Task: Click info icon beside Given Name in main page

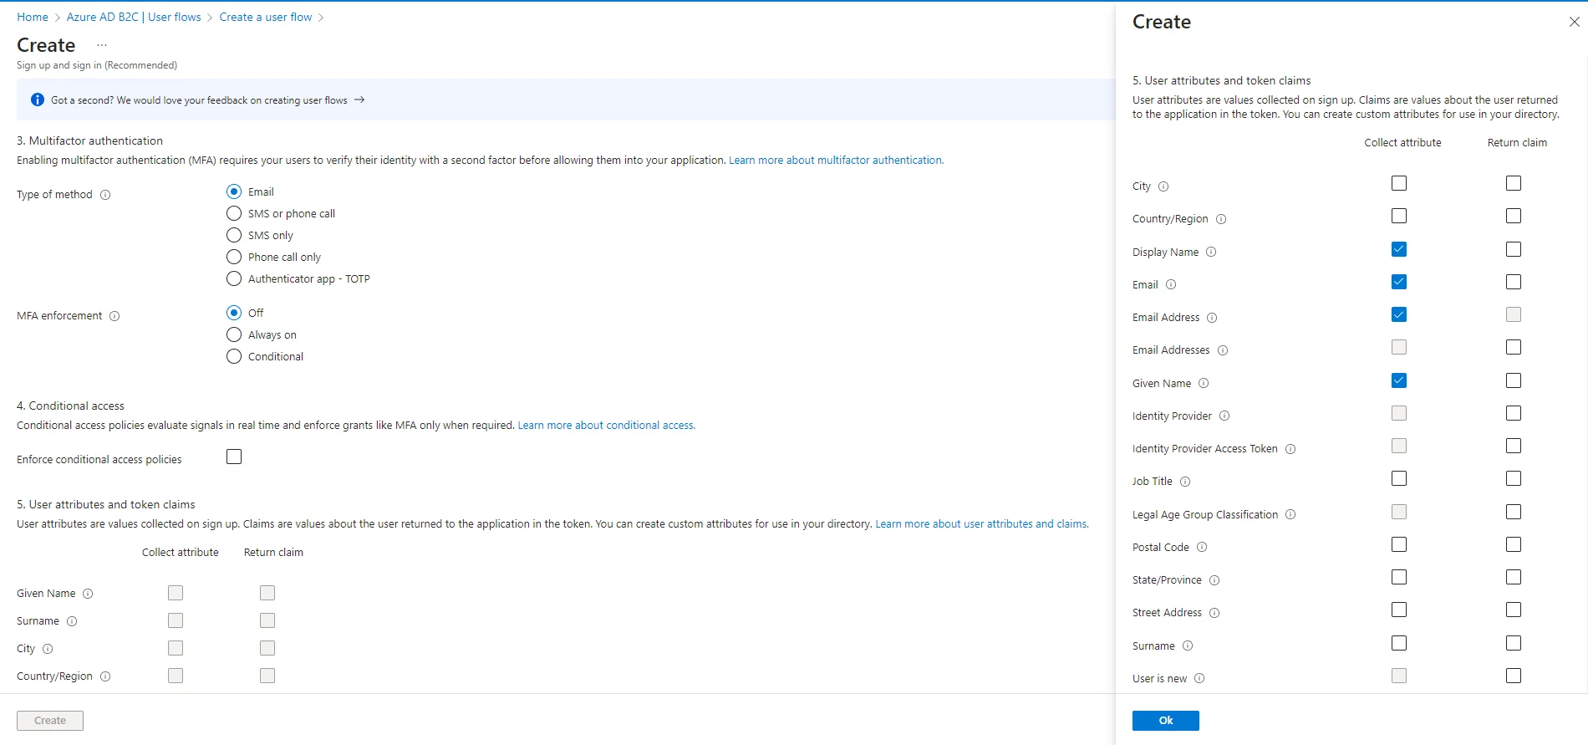Action: coord(88,594)
